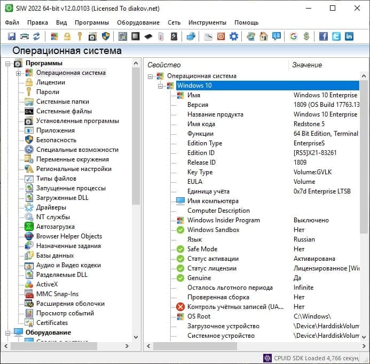
Task: Click the Google toolbar icon
Action: click(x=294, y=36)
